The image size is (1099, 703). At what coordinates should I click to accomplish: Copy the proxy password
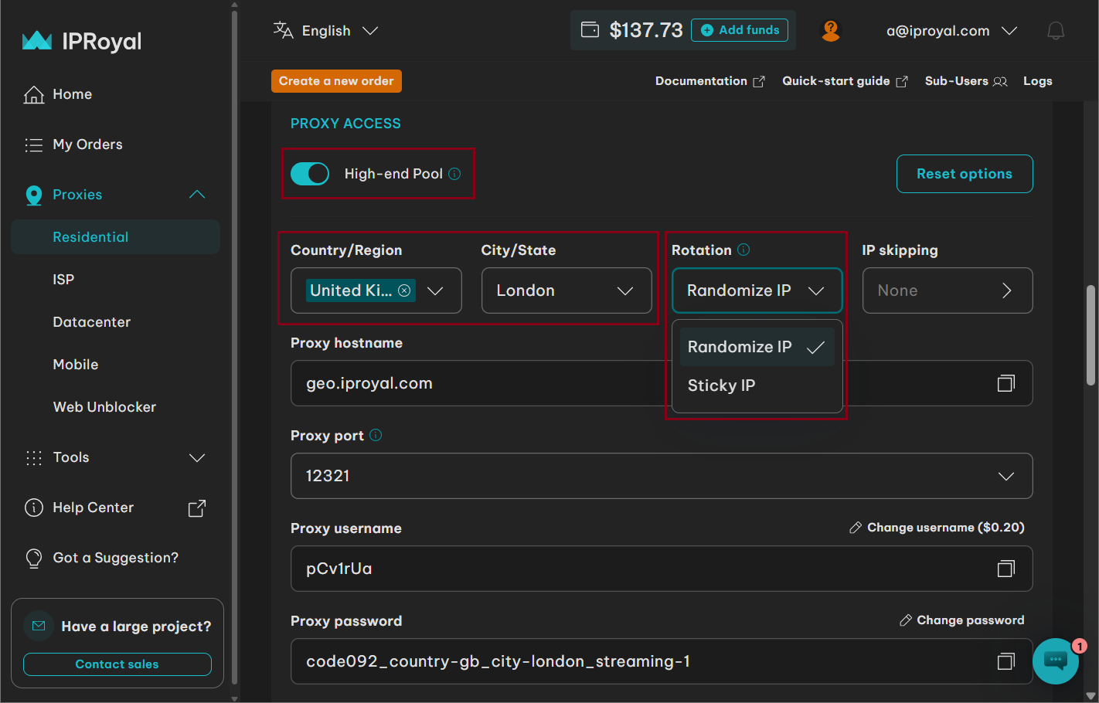[x=1005, y=661]
